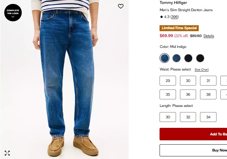
Task: Choose the second blue denim swatch
Action: (x=176, y=58)
